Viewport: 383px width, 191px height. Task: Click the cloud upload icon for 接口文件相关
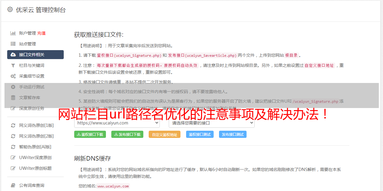13,55
